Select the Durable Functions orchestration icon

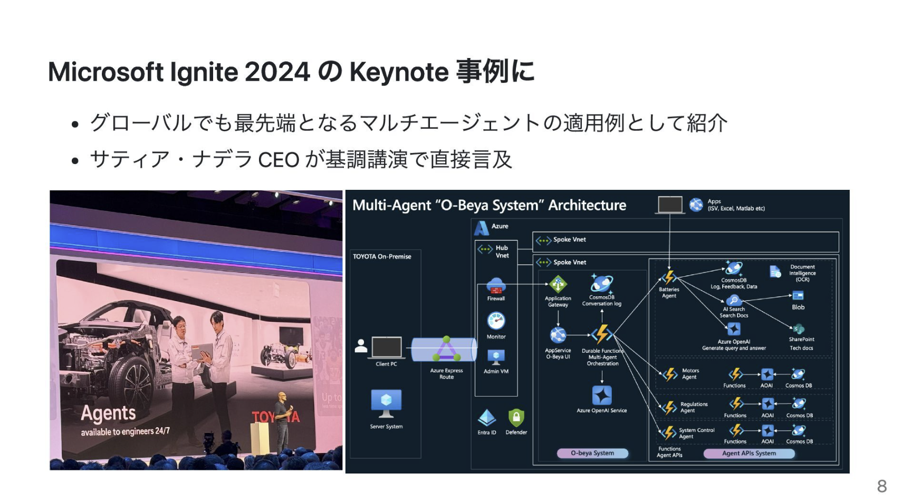click(602, 334)
